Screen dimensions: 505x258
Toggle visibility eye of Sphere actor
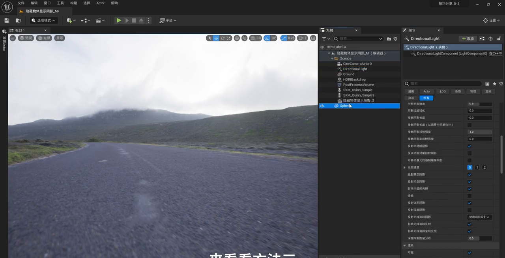tap(322, 106)
